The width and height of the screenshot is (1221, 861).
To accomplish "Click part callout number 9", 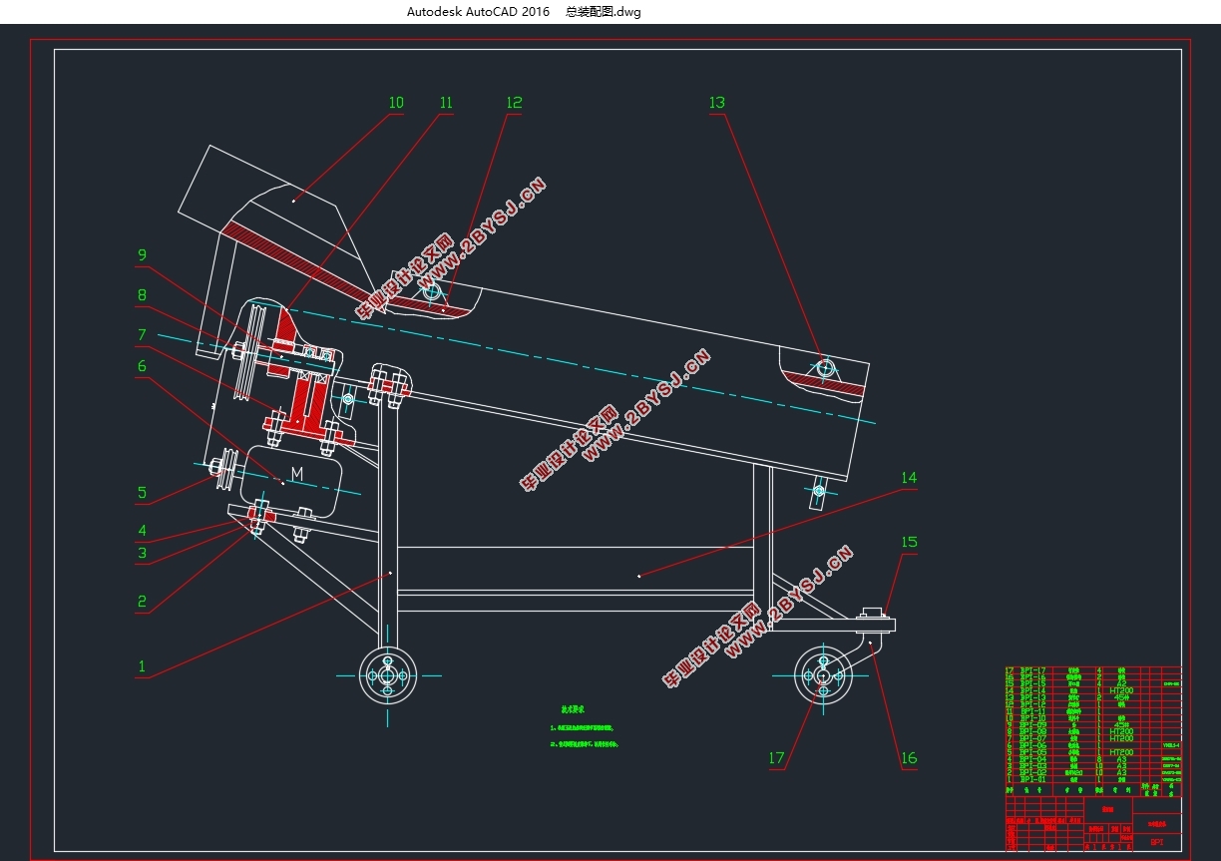I will pyautogui.click(x=142, y=255).
